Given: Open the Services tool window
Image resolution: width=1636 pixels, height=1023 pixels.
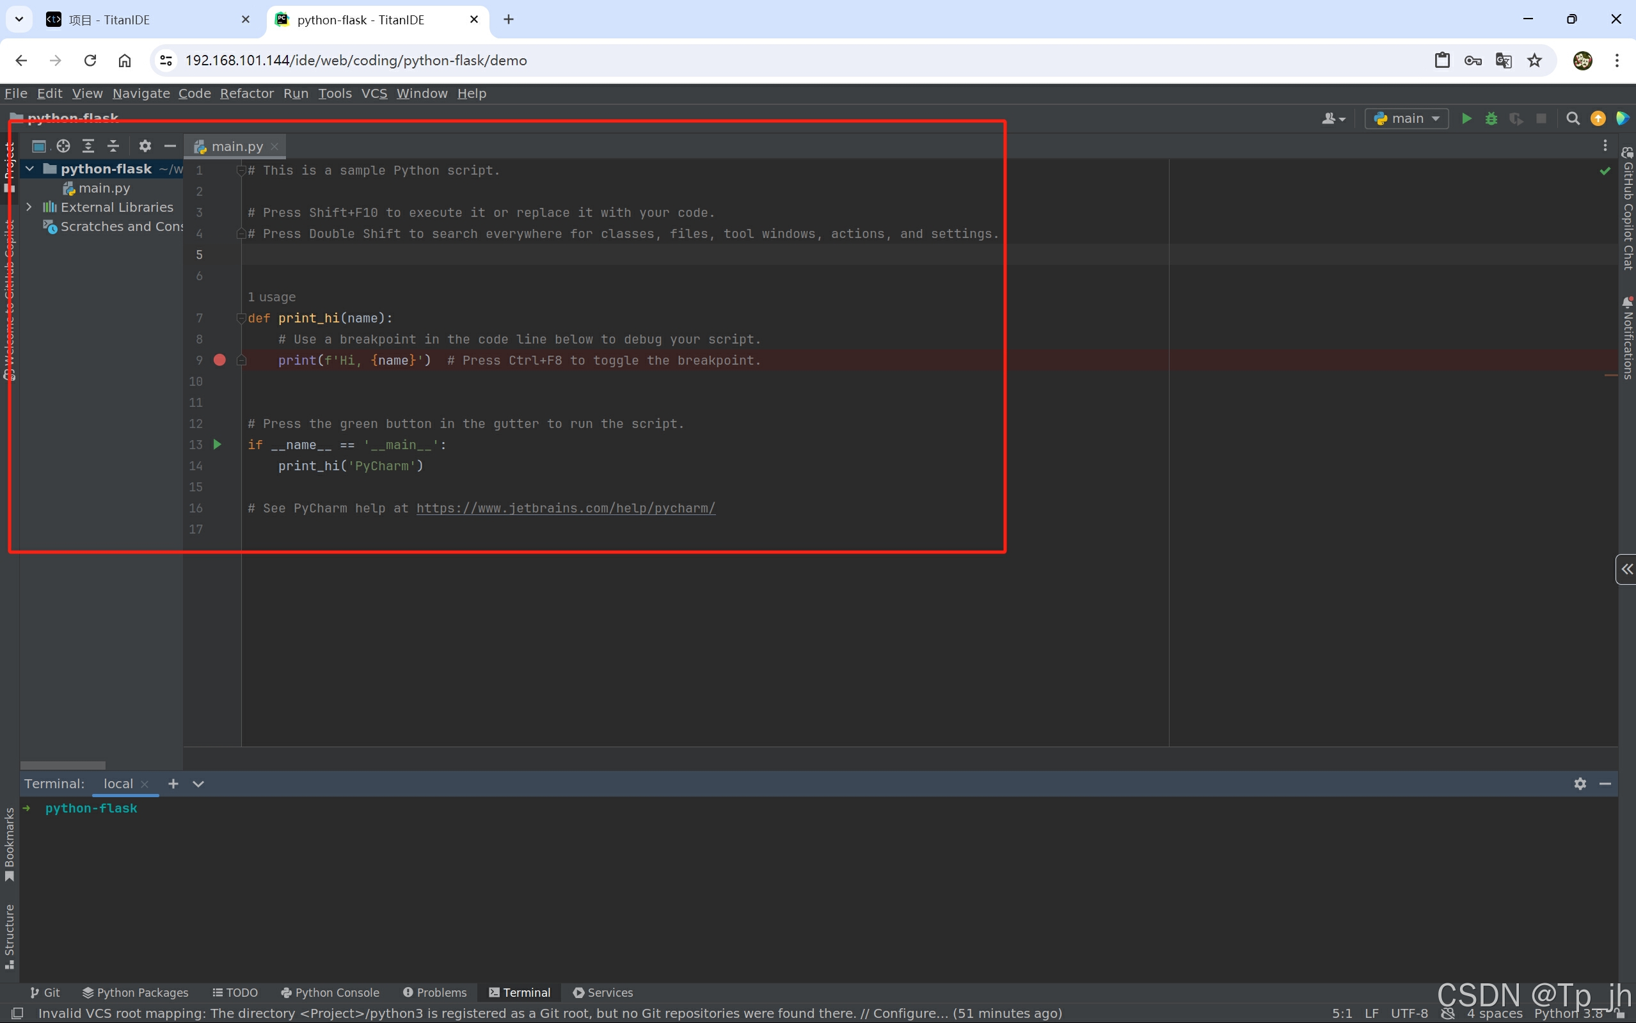Looking at the screenshot, I should pos(603,992).
